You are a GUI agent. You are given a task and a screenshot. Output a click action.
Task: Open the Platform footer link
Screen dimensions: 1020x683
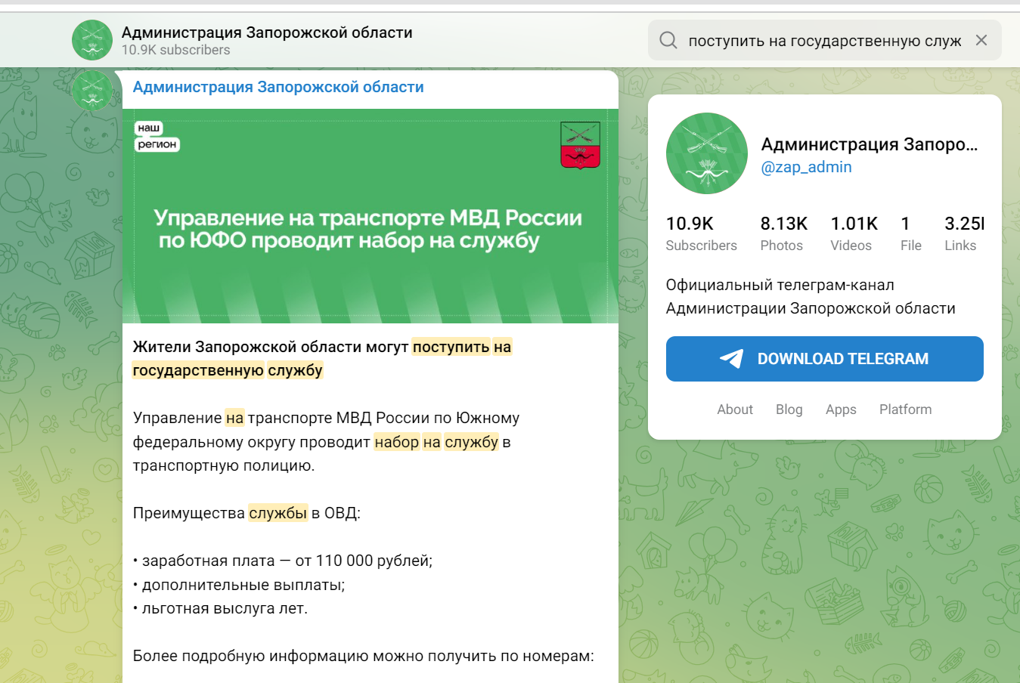click(905, 409)
